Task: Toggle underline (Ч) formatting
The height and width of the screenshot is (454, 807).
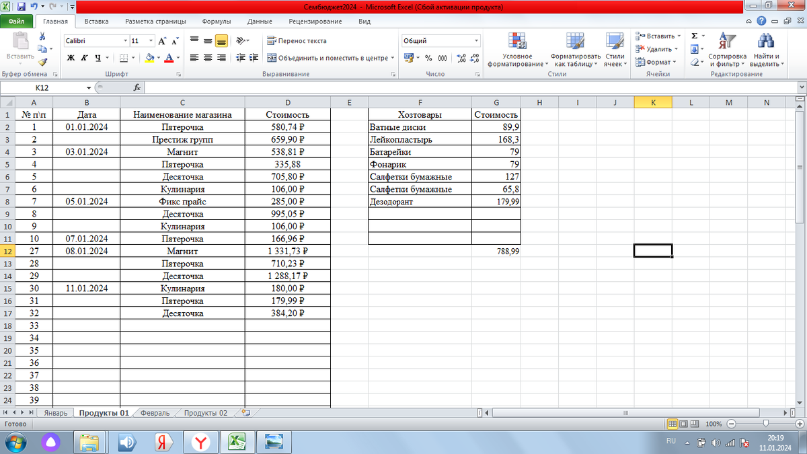Action: (98, 58)
